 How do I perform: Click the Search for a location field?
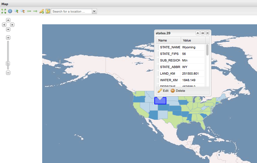tap(71, 11)
